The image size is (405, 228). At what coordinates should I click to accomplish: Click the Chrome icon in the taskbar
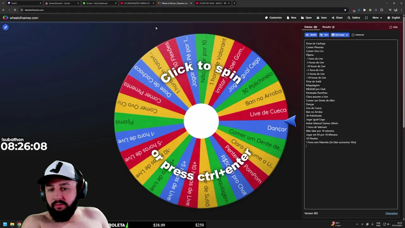pyautogui.click(x=19, y=225)
